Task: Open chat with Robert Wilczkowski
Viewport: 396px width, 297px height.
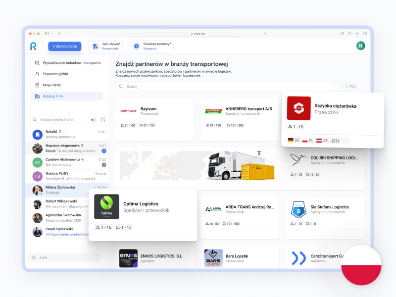Action: [57, 204]
